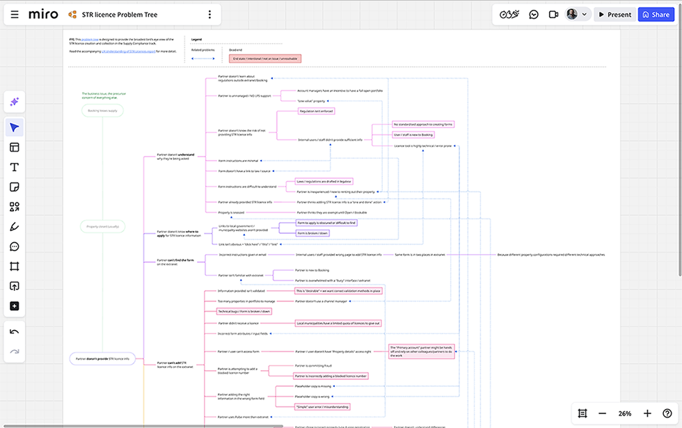Click the zoom percentage showing 26%
The image size is (682, 428).
coord(624,413)
